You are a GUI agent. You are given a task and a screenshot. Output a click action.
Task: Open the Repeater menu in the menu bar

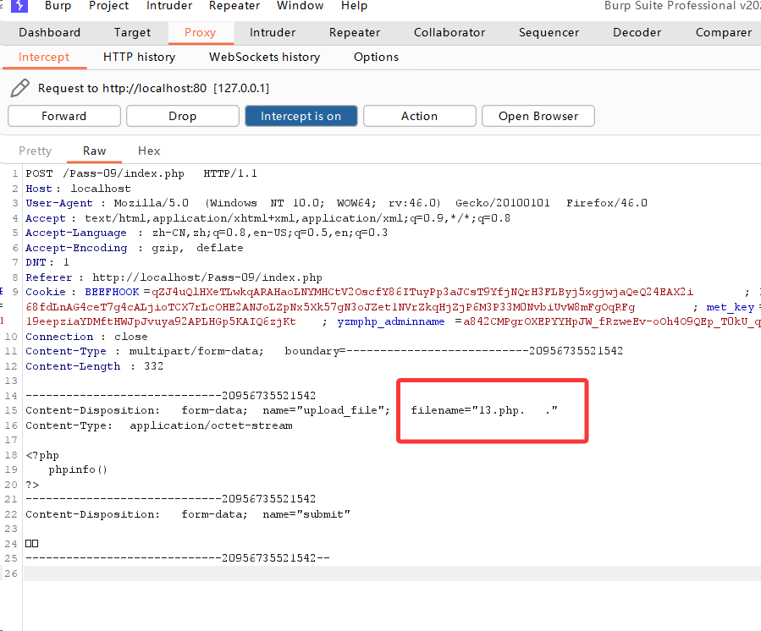[234, 6]
